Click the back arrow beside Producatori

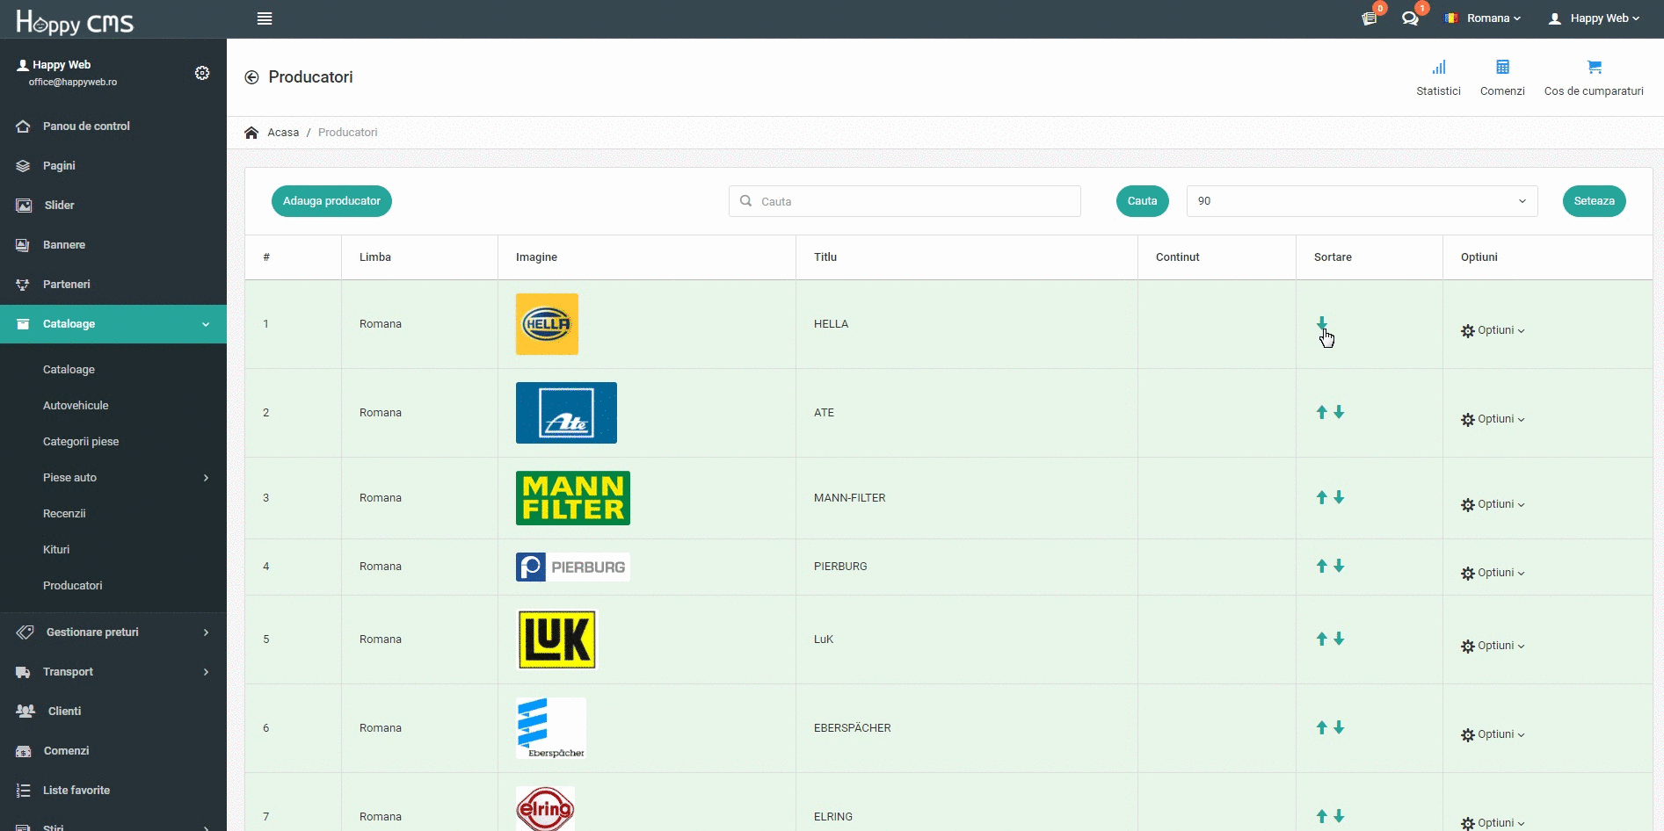pos(251,77)
